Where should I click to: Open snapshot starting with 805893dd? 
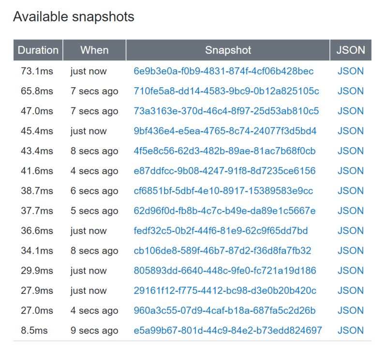[224, 271]
